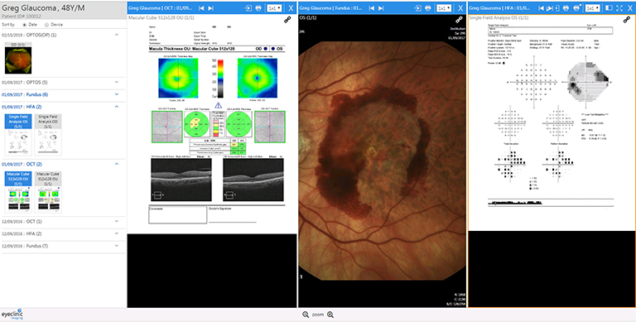Export the Fundus viewer image
Image resolution: width=636 pixels, height=322 pixels.
(417, 8)
